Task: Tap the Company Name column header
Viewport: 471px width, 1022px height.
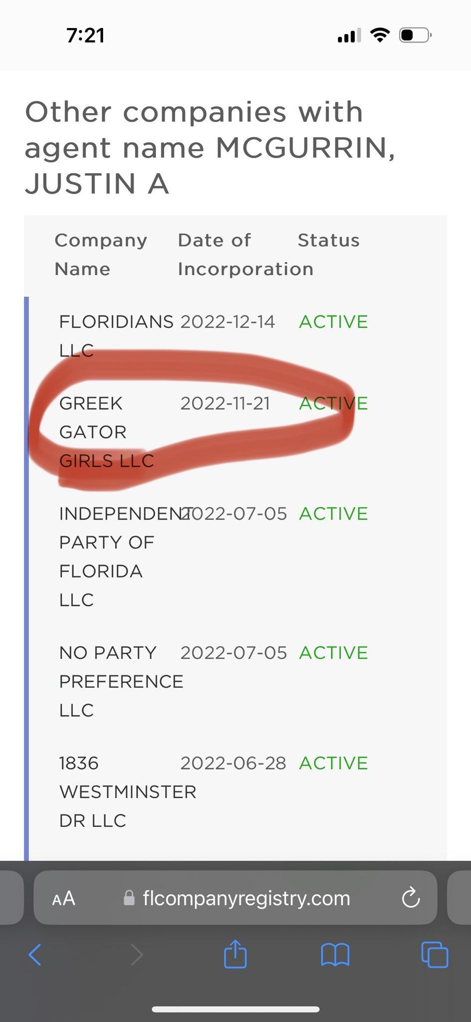Action: tap(101, 255)
